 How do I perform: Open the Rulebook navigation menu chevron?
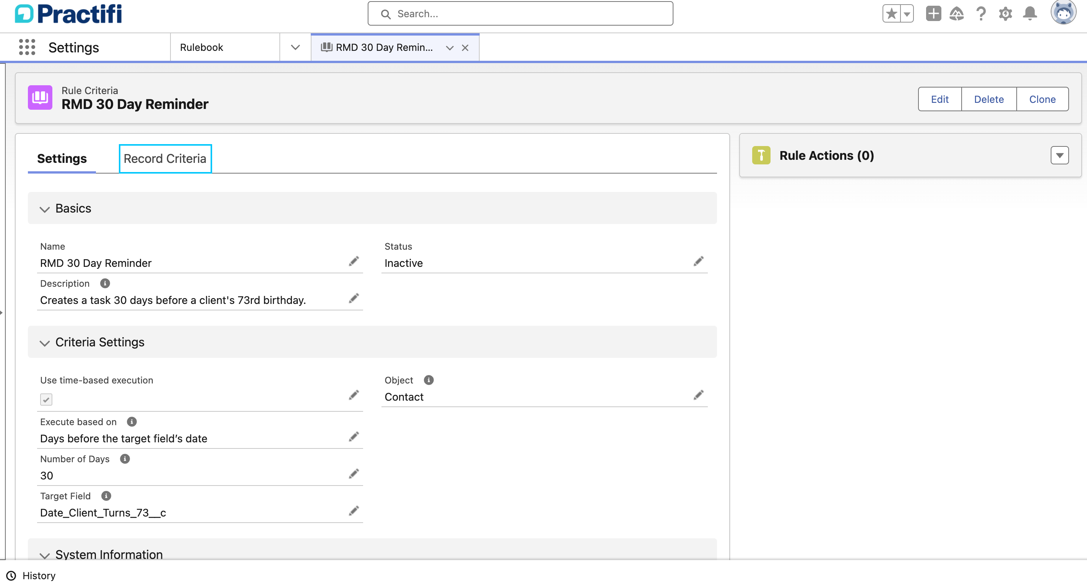coord(295,47)
